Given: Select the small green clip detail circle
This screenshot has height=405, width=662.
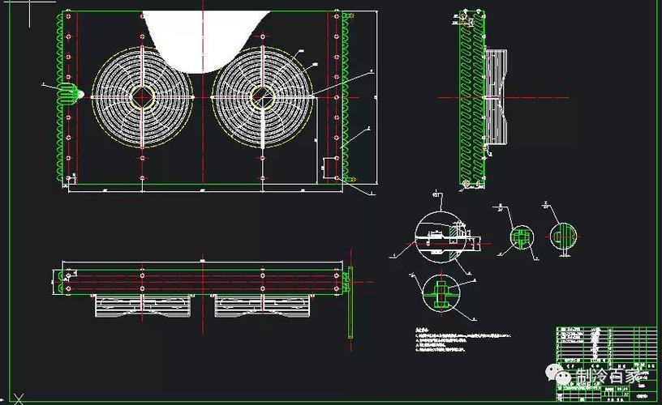Looking at the screenshot, I should pyautogui.click(x=522, y=237).
